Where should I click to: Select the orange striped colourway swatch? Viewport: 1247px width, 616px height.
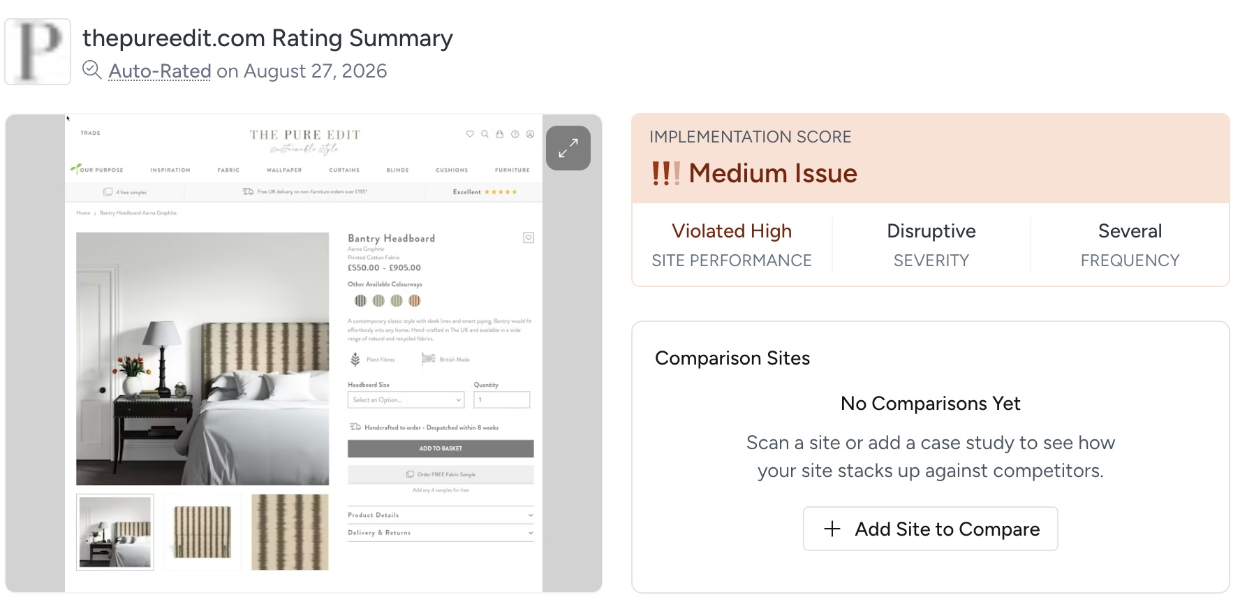point(415,300)
